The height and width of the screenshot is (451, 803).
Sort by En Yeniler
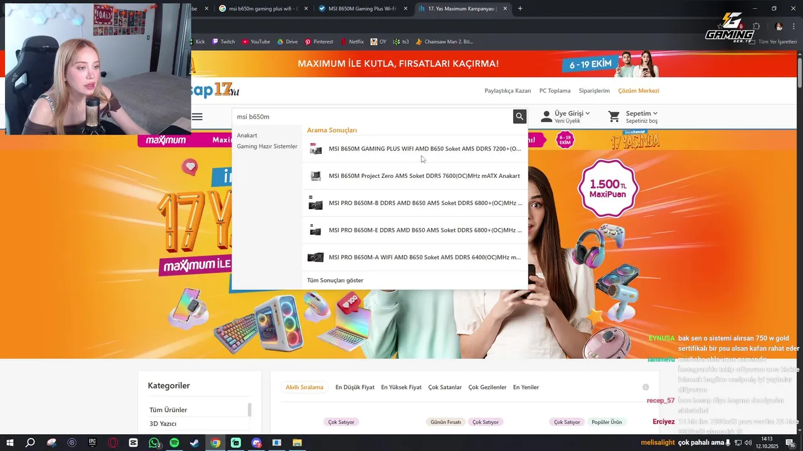pyautogui.click(x=526, y=387)
